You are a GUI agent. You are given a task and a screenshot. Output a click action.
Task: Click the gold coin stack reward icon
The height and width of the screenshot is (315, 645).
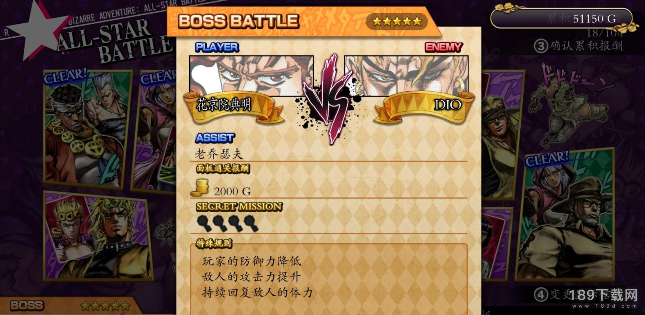tap(200, 188)
